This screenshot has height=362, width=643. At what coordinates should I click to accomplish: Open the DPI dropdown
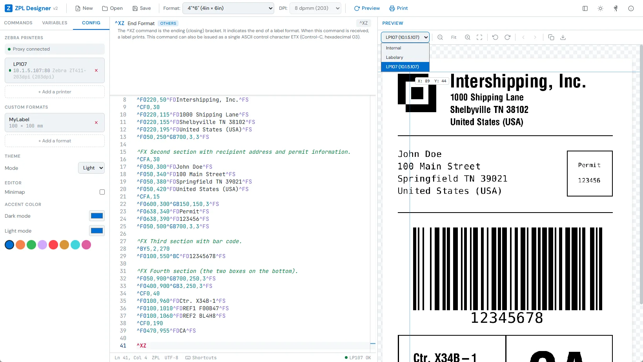[315, 8]
